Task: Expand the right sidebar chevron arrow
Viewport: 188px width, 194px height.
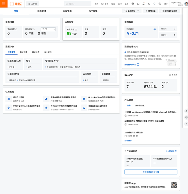Action: click(186, 124)
